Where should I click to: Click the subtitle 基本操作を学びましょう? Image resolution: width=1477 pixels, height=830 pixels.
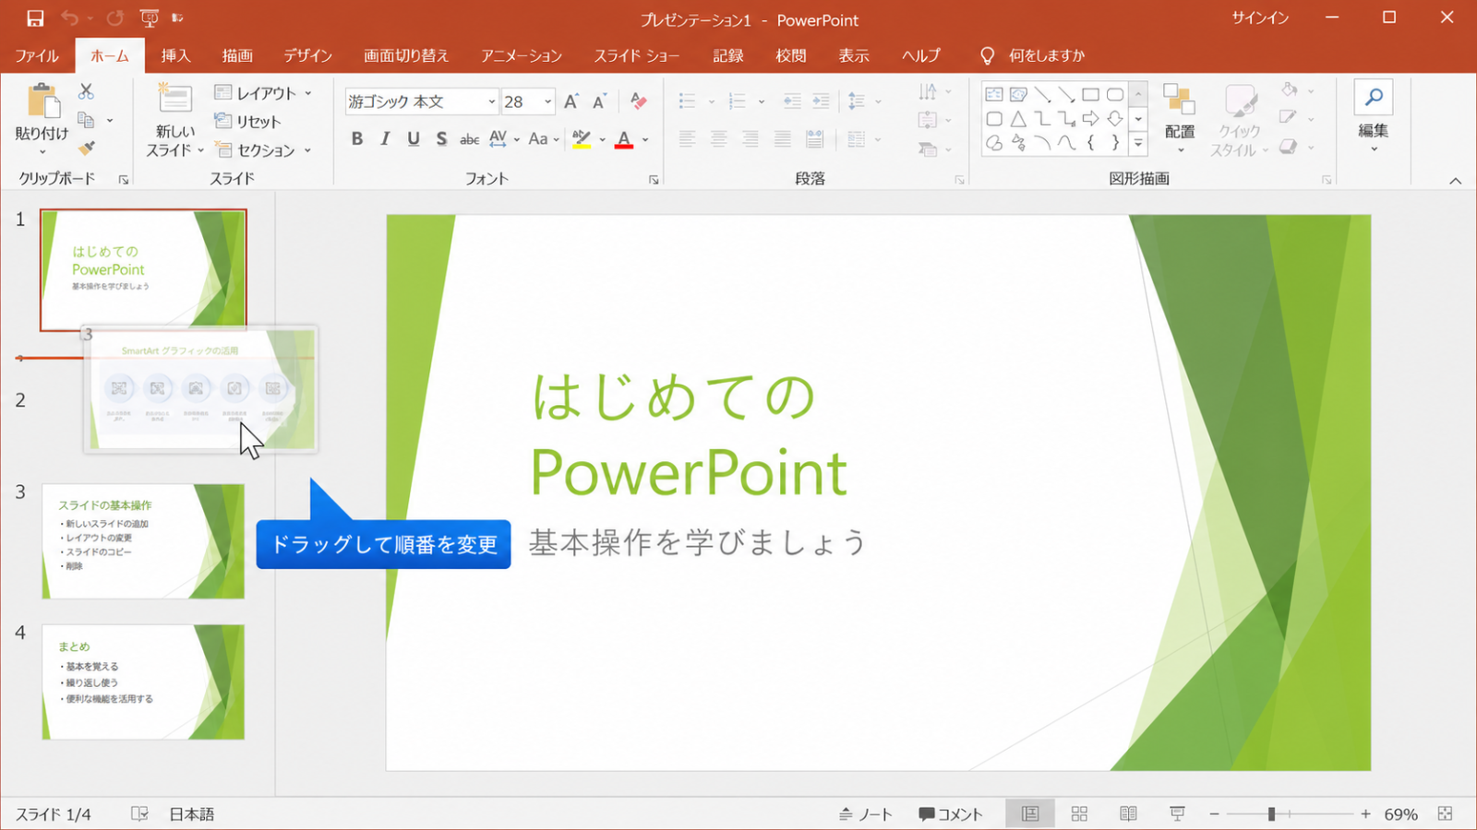coord(697,542)
